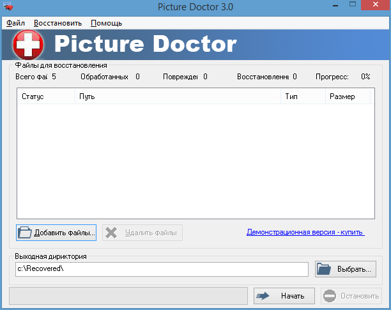
Task: Click the Остановить button
Action: (x=351, y=296)
